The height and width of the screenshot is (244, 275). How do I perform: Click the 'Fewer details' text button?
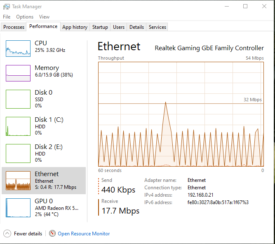28,234
